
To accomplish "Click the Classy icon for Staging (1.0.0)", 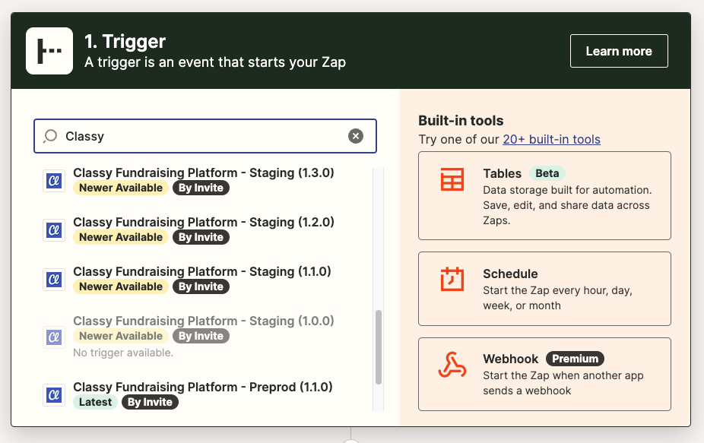I will click(x=54, y=337).
